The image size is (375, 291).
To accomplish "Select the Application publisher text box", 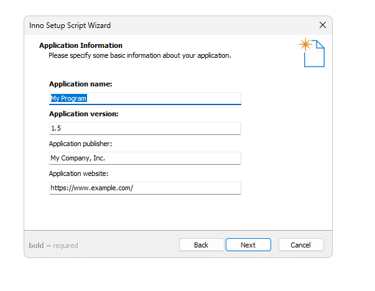I will click(x=145, y=158).
